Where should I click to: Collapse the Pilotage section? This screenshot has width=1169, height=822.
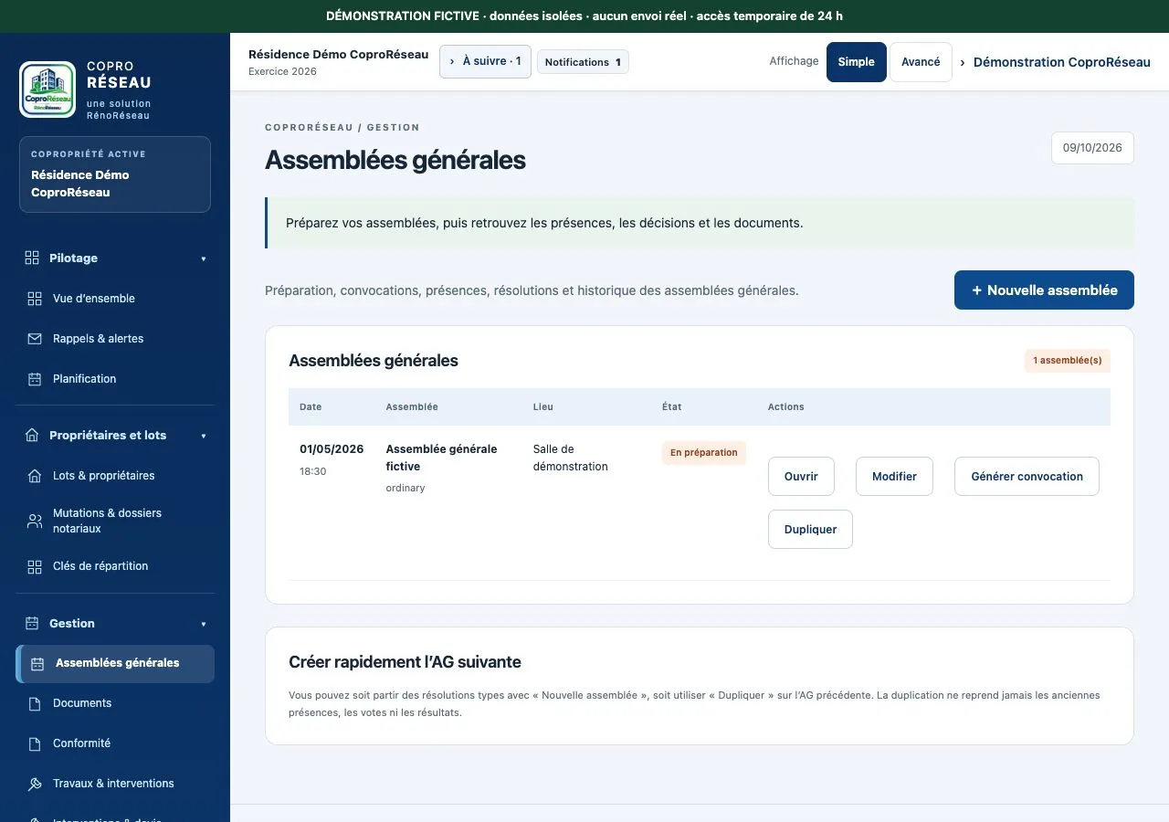click(x=204, y=258)
